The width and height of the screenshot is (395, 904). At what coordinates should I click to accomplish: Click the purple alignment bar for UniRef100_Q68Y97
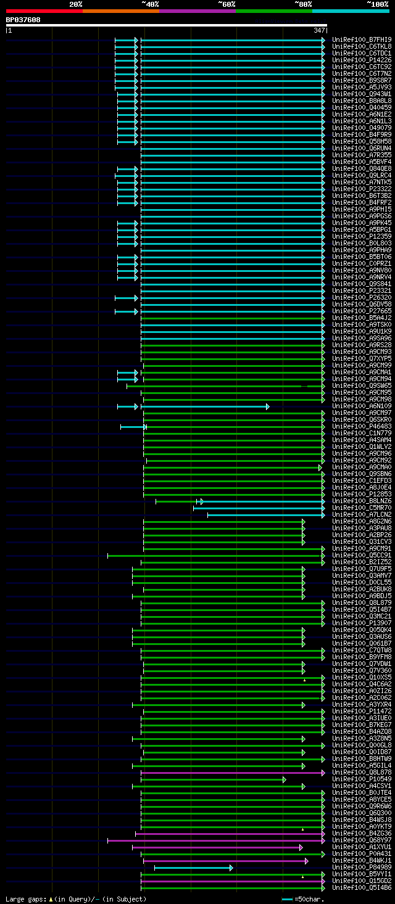click(216, 840)
